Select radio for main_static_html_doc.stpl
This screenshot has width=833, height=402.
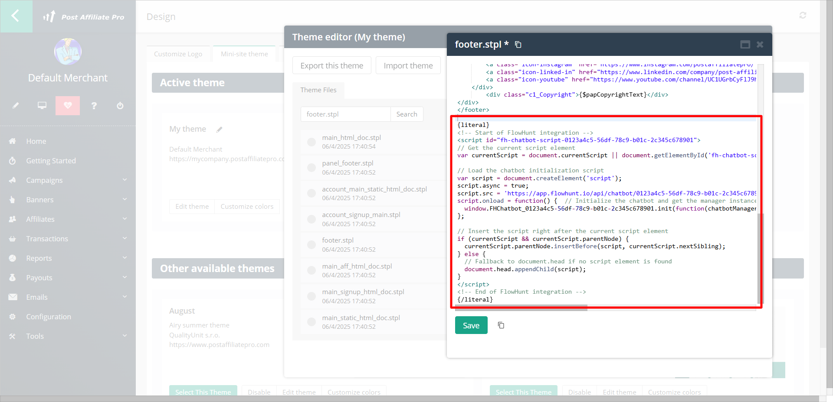[312, 322]
